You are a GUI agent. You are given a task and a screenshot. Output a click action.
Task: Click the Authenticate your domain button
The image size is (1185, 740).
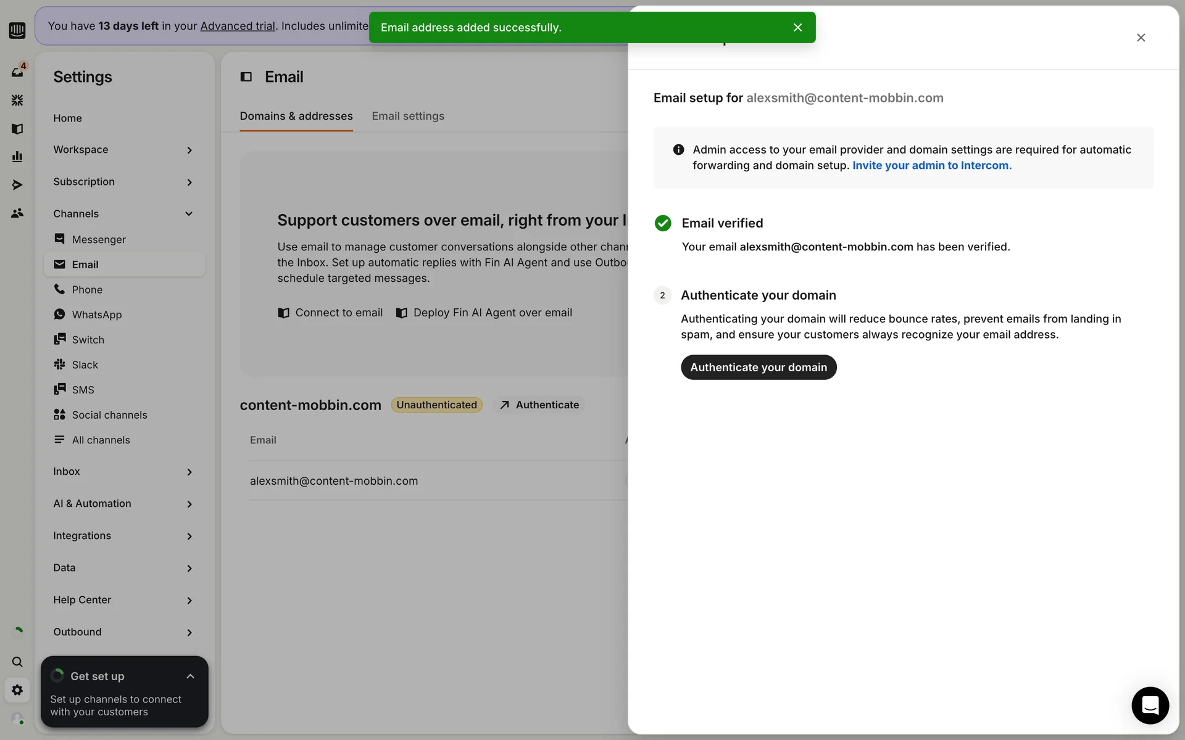758,368
